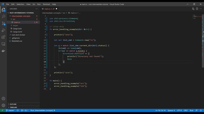Image resolution: width=204 pixels, height=114 pixels.
Task: Open Remote Explorer view
Action: (x=4, y=44)
